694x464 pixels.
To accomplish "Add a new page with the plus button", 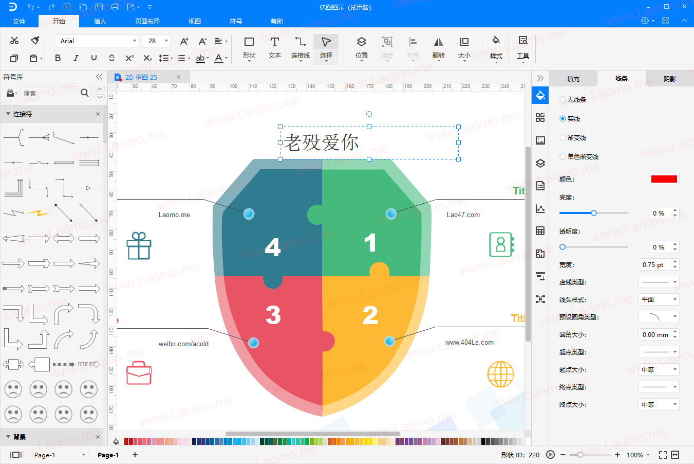I will click(x=134, y=455).
